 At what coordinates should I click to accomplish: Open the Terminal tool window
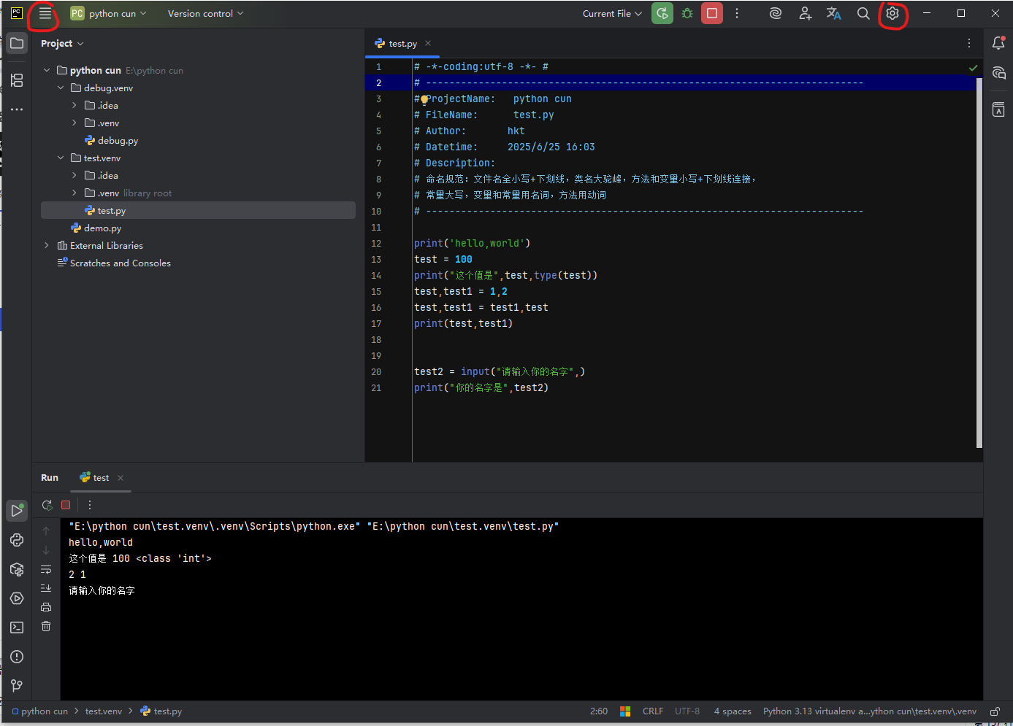pos(17,627)
